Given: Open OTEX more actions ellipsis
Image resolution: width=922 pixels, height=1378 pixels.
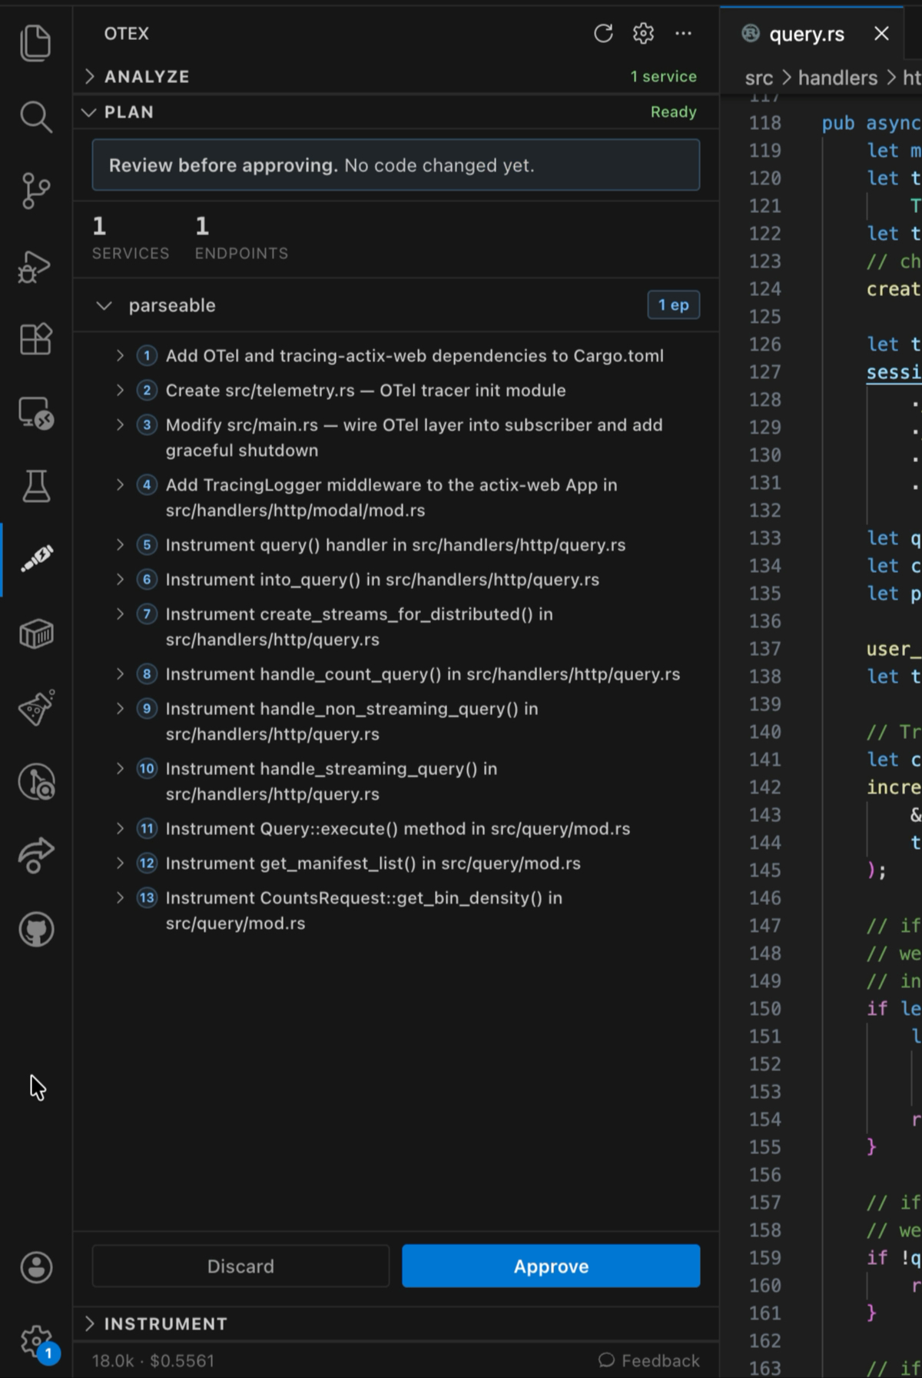Looking at the screenshot, I should (x=683, y=33).
